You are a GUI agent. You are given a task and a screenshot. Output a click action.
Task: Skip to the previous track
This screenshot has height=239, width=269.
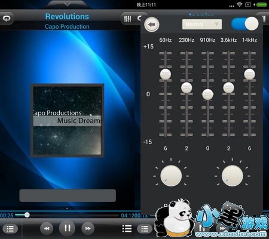click(x=47, y=228)
